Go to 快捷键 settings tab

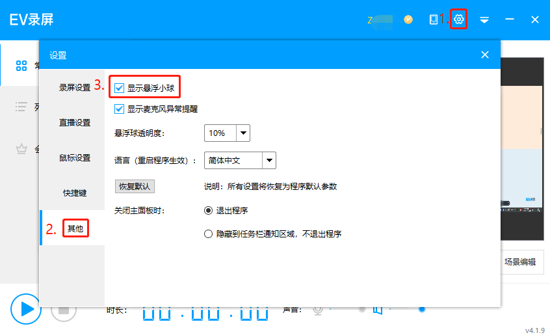(75, 193)
